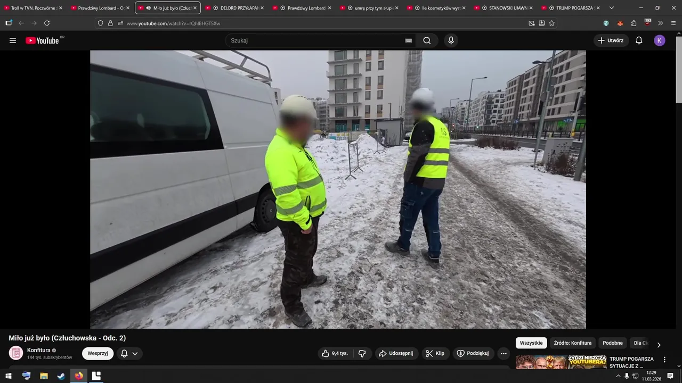
Task: Like the video with thumbs up
Action: point(335,353)
